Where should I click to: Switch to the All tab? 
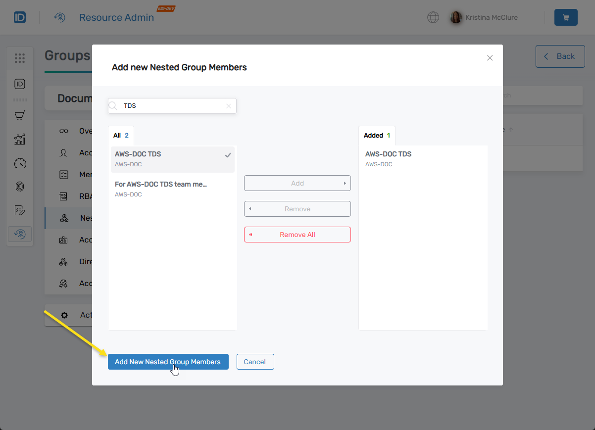pyautogui.click(x=121, y=136)
